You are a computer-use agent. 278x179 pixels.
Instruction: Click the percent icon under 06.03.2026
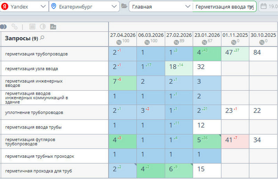tap(147, 42)
